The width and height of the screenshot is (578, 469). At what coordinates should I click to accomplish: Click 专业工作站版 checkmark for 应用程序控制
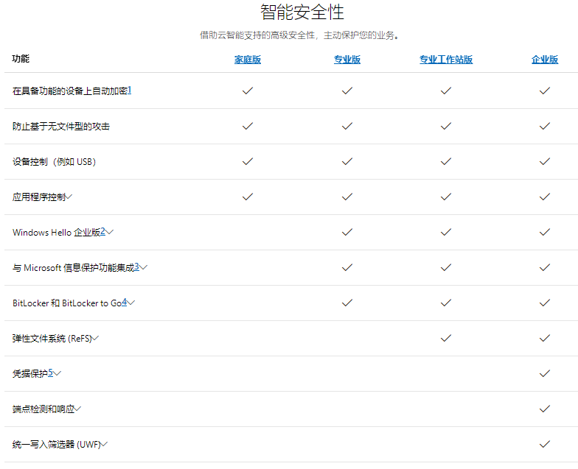click(445, 197)
